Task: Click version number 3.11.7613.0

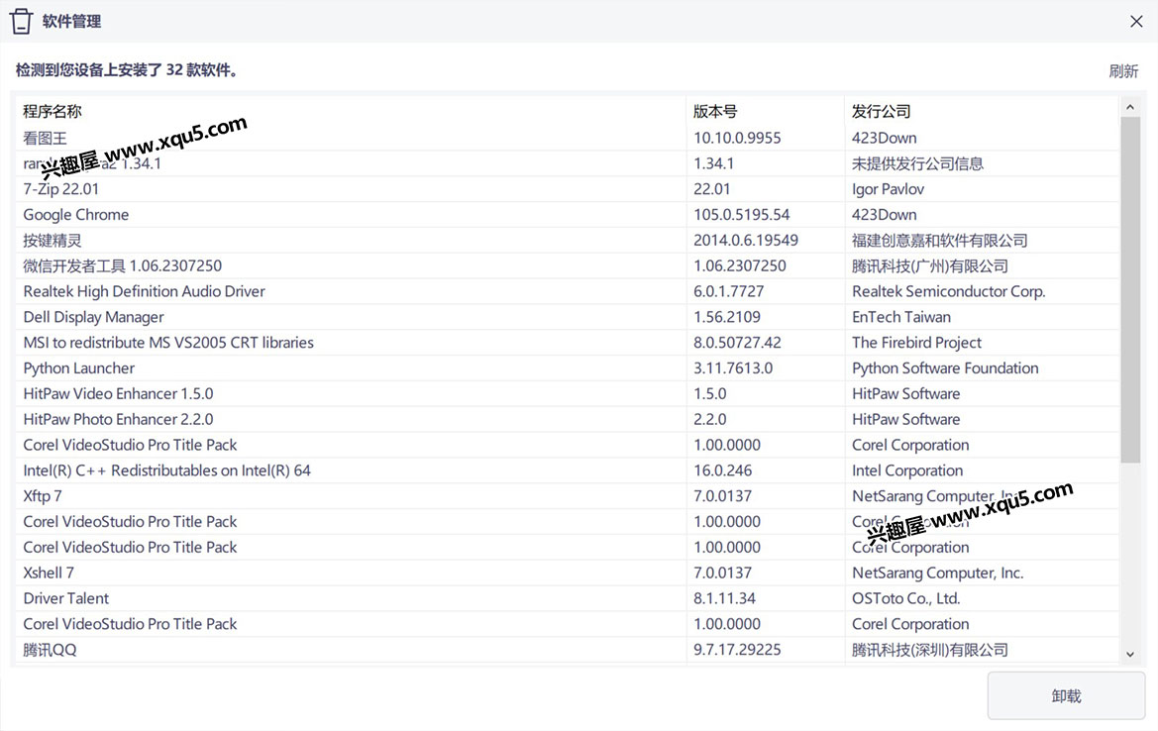Action: (733, 368)
